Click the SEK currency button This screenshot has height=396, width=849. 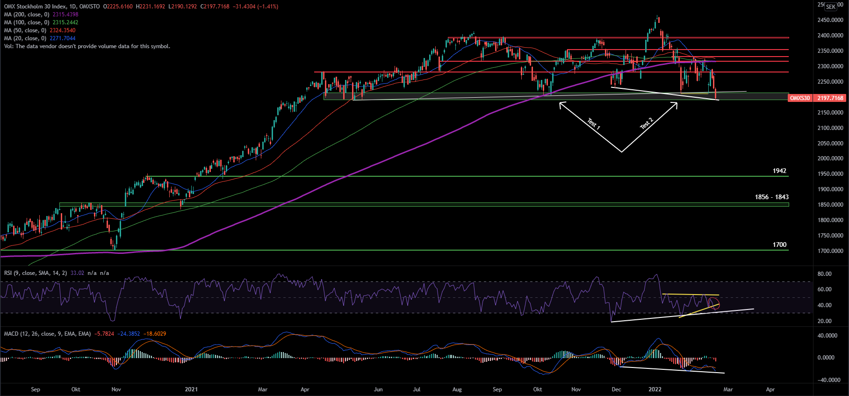(830, 7)
